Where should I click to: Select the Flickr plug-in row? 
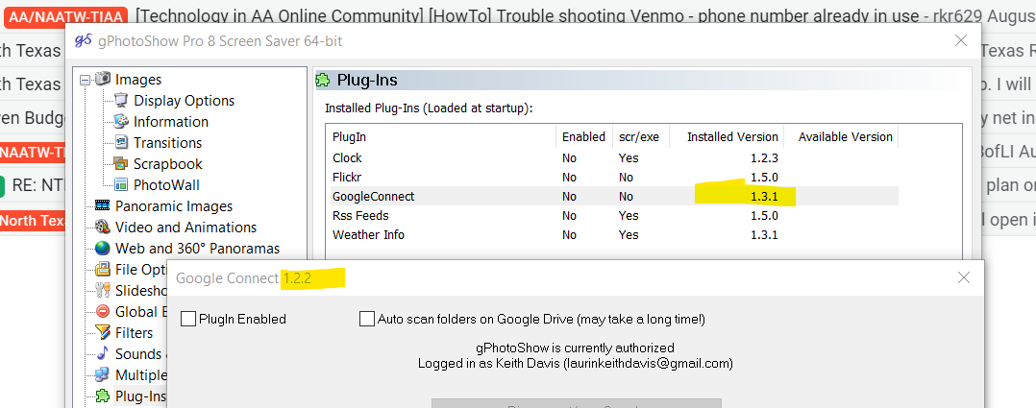[x=612, y=177]
